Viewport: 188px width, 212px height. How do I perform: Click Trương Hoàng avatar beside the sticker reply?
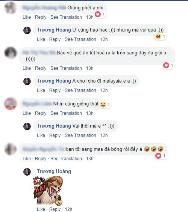click(x=27, y=172)
